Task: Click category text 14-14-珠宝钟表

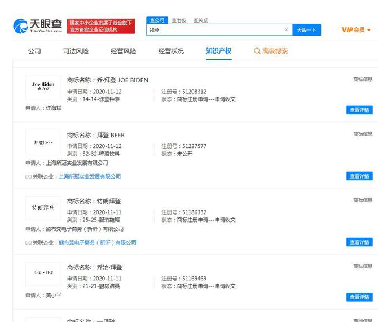Action: [x=101, y=99]
